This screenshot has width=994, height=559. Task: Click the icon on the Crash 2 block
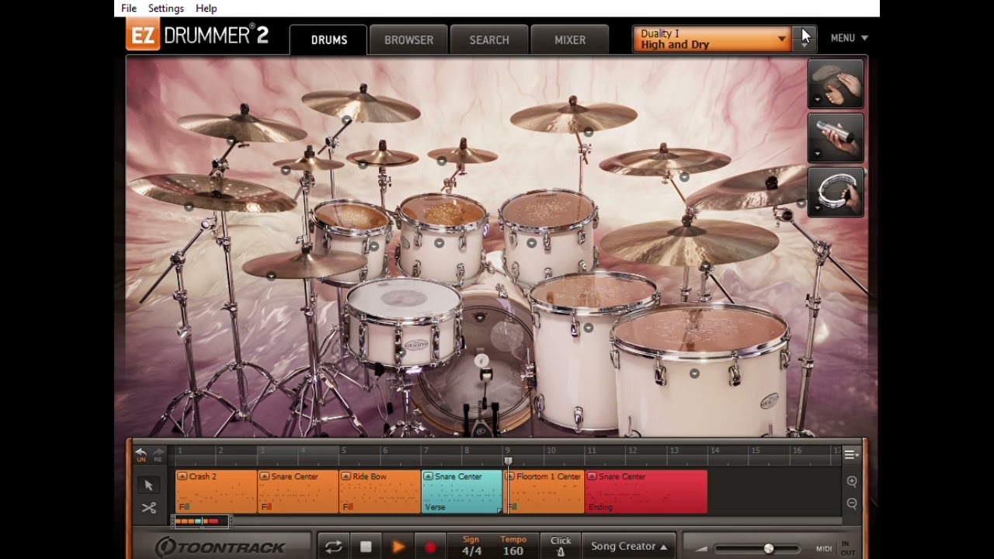(x=182, y=477)
